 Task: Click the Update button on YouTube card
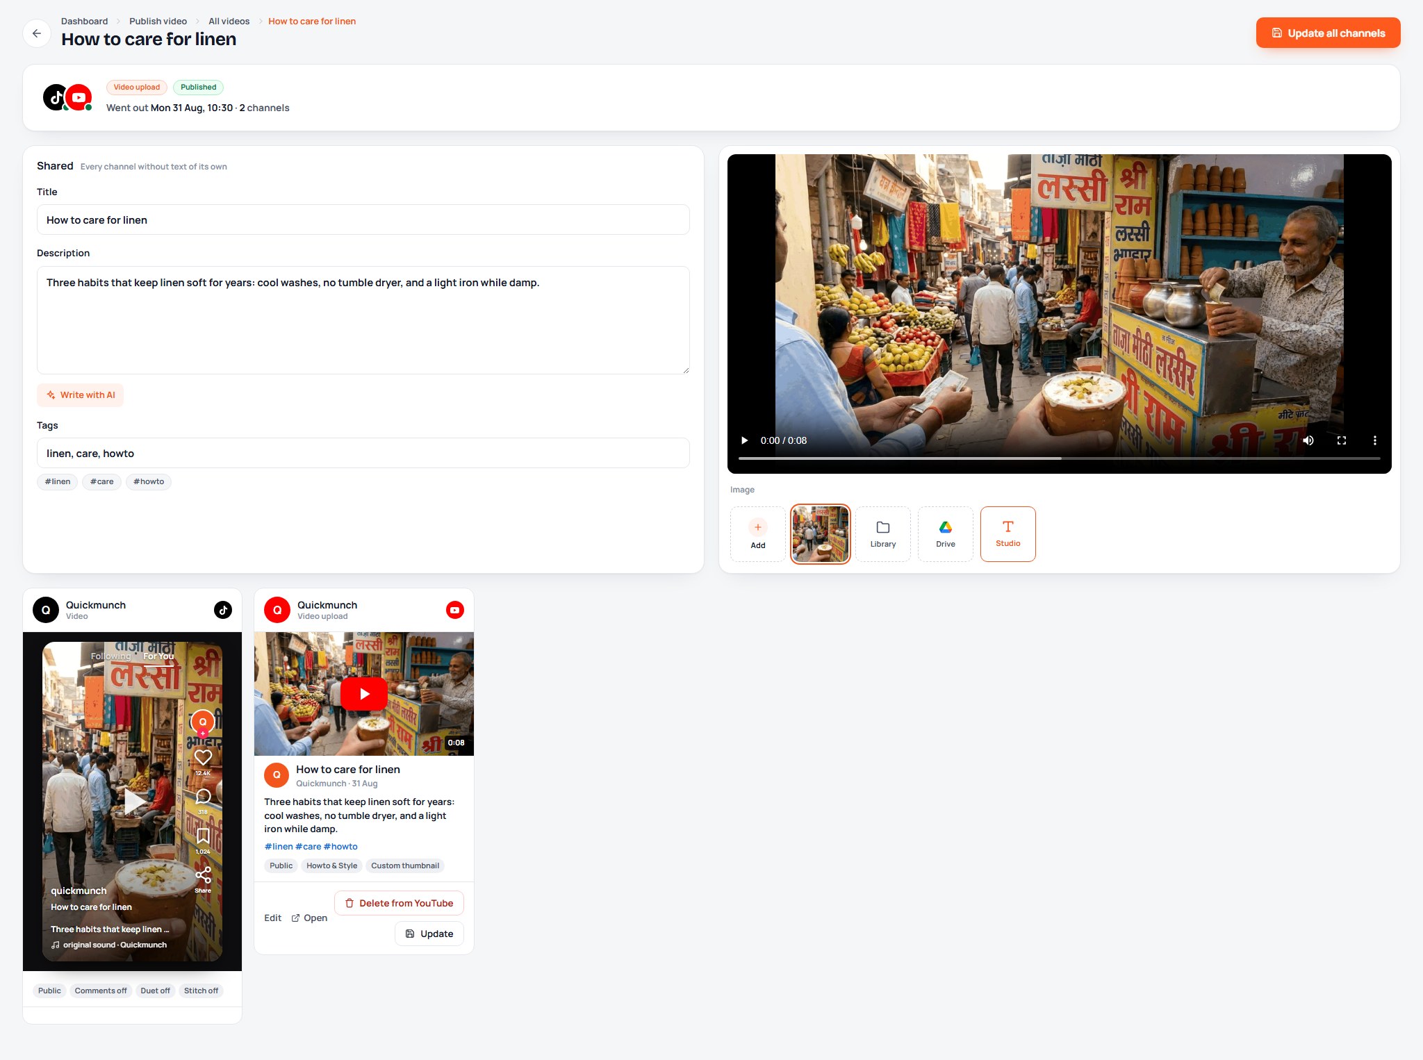(x=429, y=934)
